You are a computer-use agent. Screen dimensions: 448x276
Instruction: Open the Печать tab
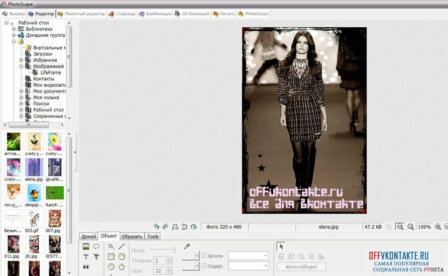pos(224,14)
